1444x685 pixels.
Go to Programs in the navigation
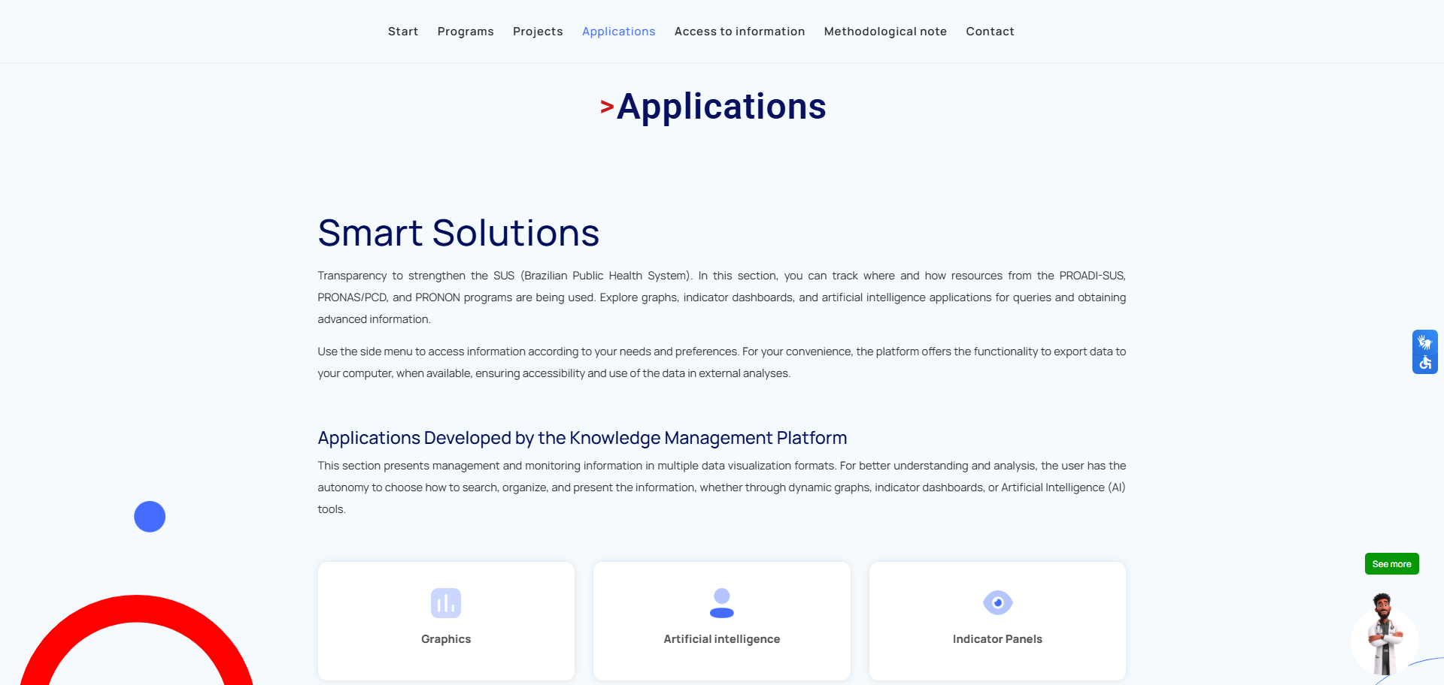pos(466,32)
